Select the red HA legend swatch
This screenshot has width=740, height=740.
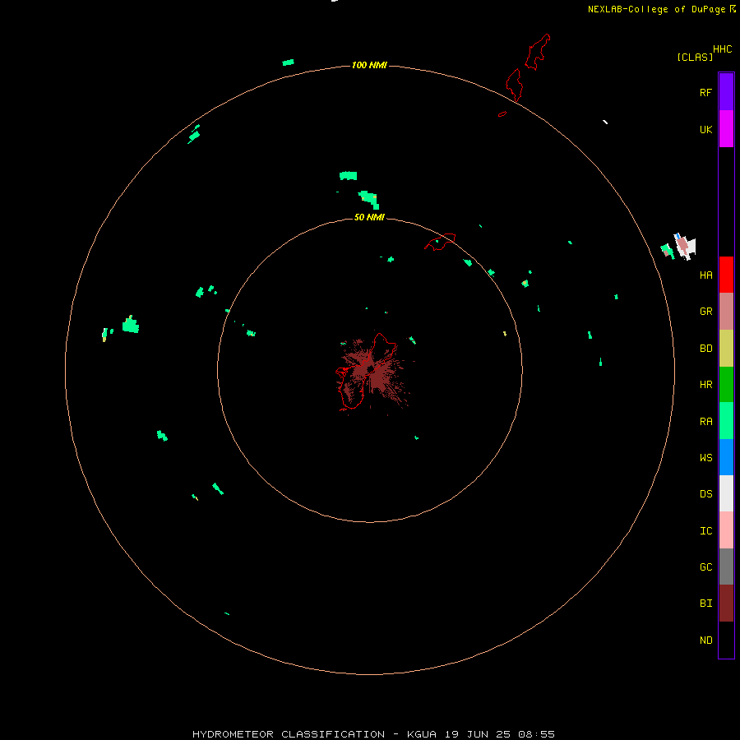726,275
